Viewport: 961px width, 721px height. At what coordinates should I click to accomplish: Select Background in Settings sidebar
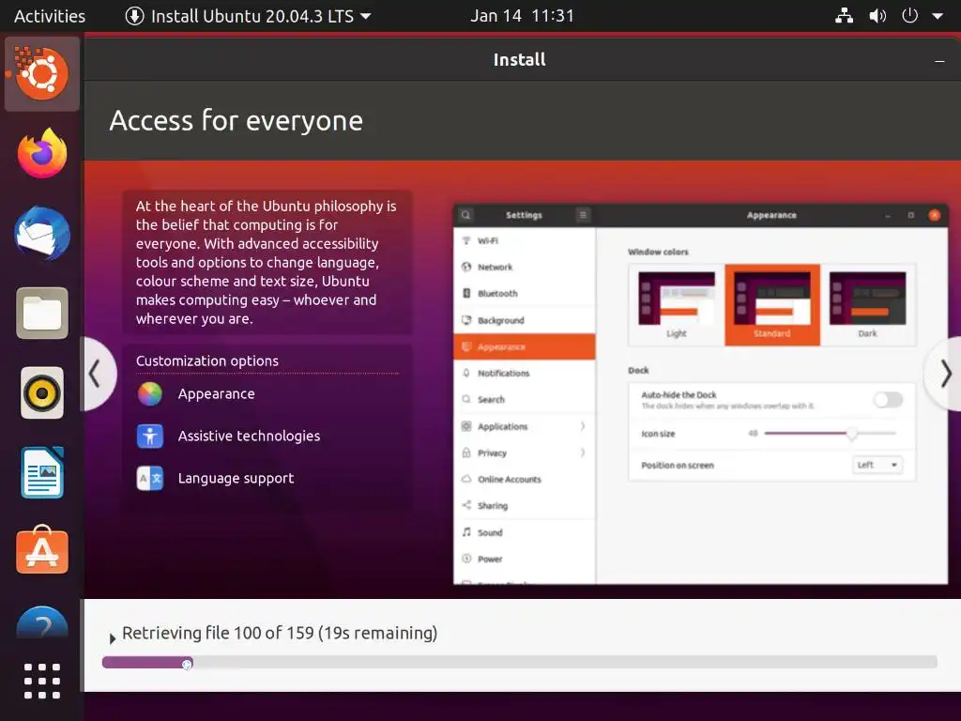[x=524, y=320]
